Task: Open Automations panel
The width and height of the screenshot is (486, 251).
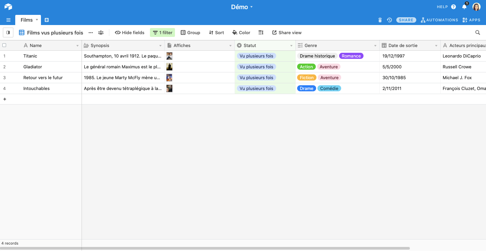Action: [439, 20]
